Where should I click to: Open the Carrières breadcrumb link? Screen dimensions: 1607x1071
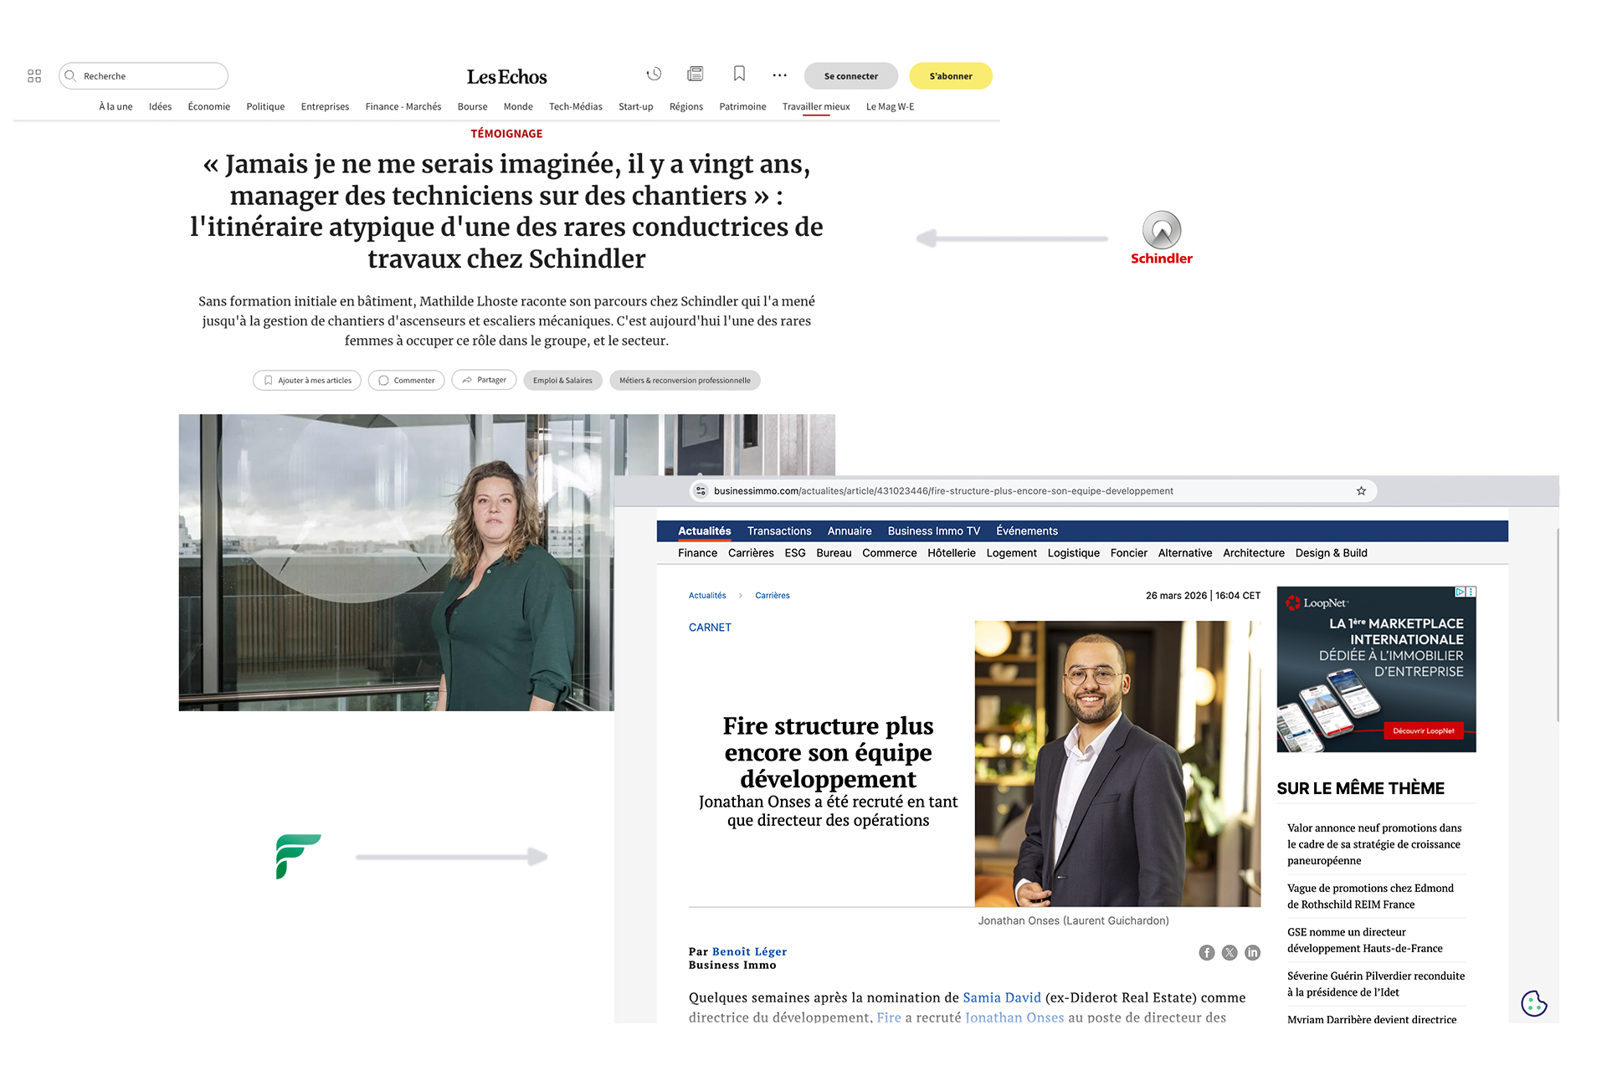tap(772, 596)
